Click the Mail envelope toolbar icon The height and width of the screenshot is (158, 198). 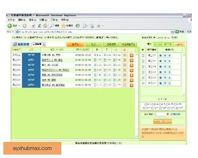(x=84, y=26)
